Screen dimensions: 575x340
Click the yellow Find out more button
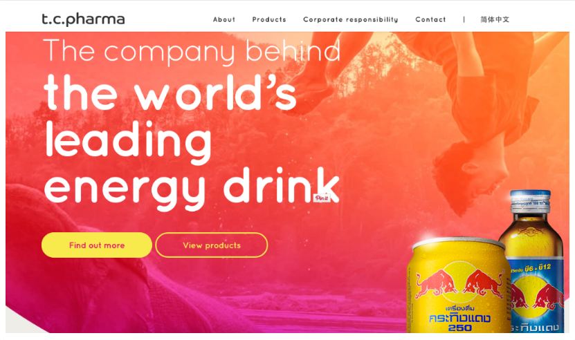[x=97, y=245]
